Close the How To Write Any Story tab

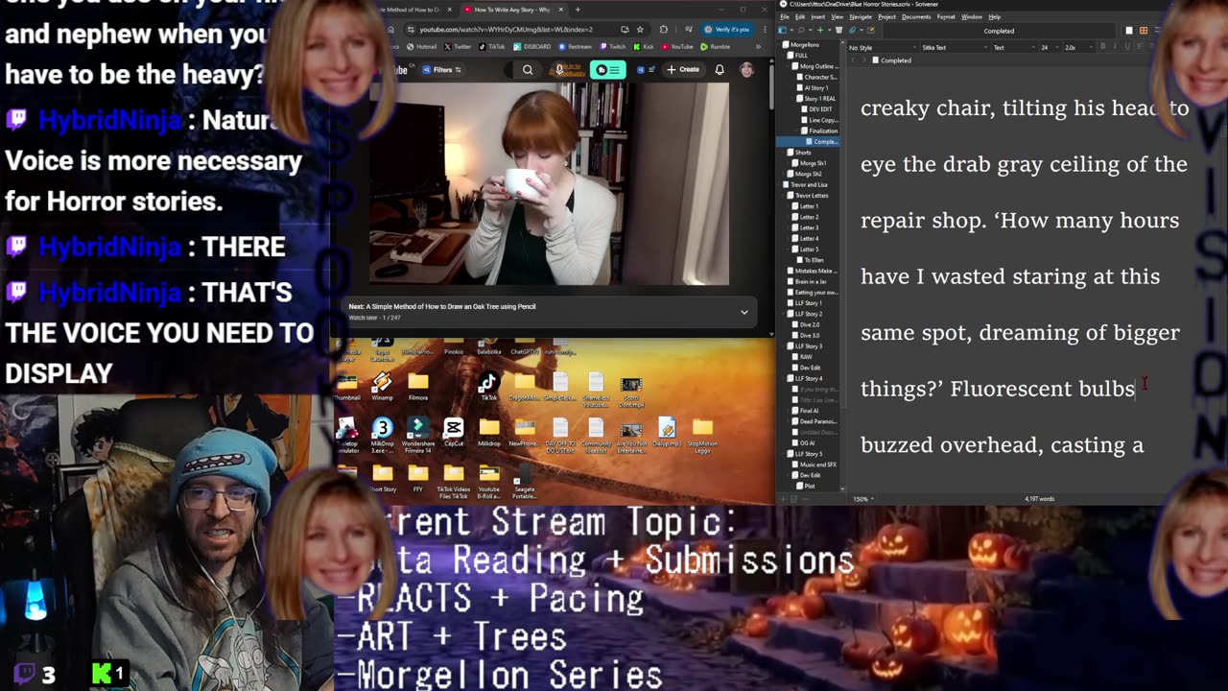point(561,10)
